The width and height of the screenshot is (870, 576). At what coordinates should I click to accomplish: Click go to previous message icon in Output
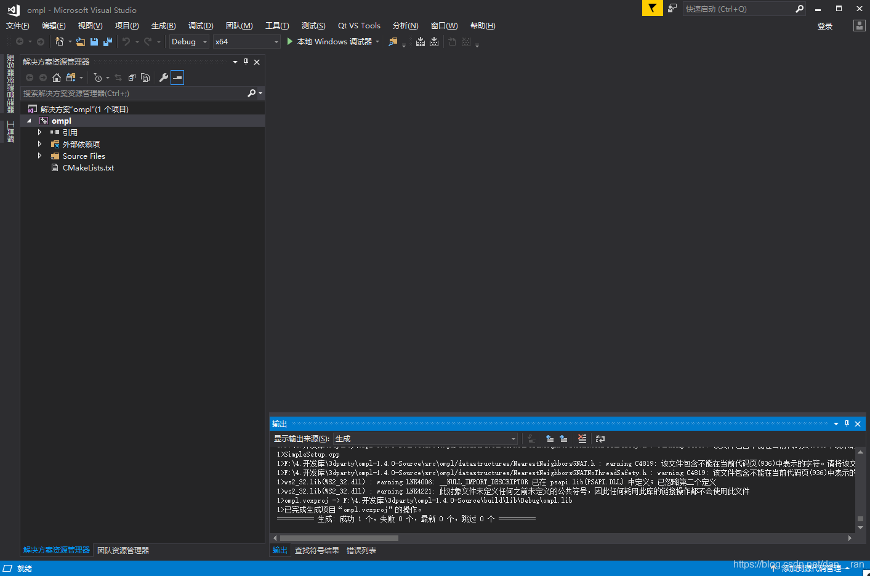pos(550,439)
